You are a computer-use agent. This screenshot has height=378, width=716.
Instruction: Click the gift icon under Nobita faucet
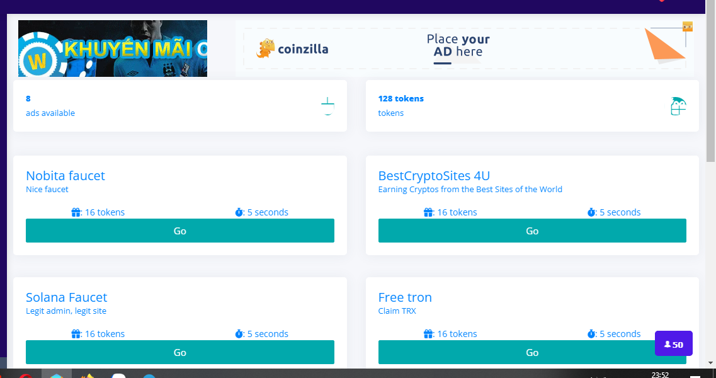pos(76,212)
